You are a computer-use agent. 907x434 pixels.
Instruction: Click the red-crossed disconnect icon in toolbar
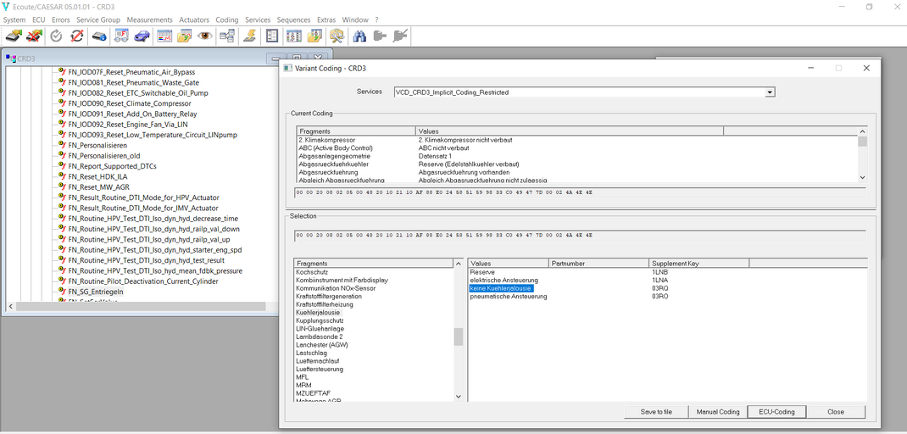tap(34, 36)
